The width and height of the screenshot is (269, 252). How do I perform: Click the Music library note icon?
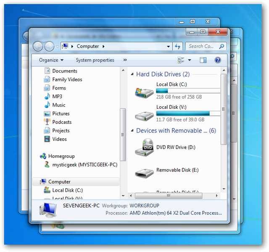pos(47,105)
